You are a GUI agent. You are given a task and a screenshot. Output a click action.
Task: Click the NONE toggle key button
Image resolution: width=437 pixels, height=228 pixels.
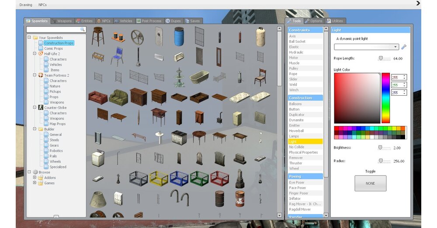pos(370,183)
